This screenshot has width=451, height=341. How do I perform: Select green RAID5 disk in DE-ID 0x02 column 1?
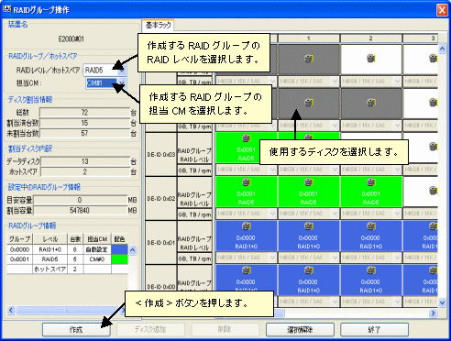(x=309, y=192)
